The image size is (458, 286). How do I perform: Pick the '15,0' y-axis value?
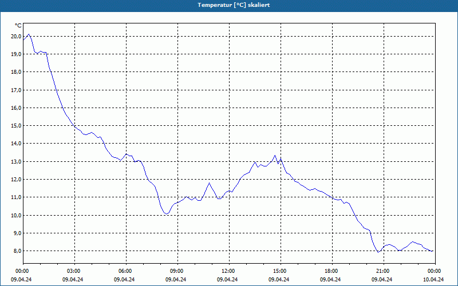tap(16, 126)
